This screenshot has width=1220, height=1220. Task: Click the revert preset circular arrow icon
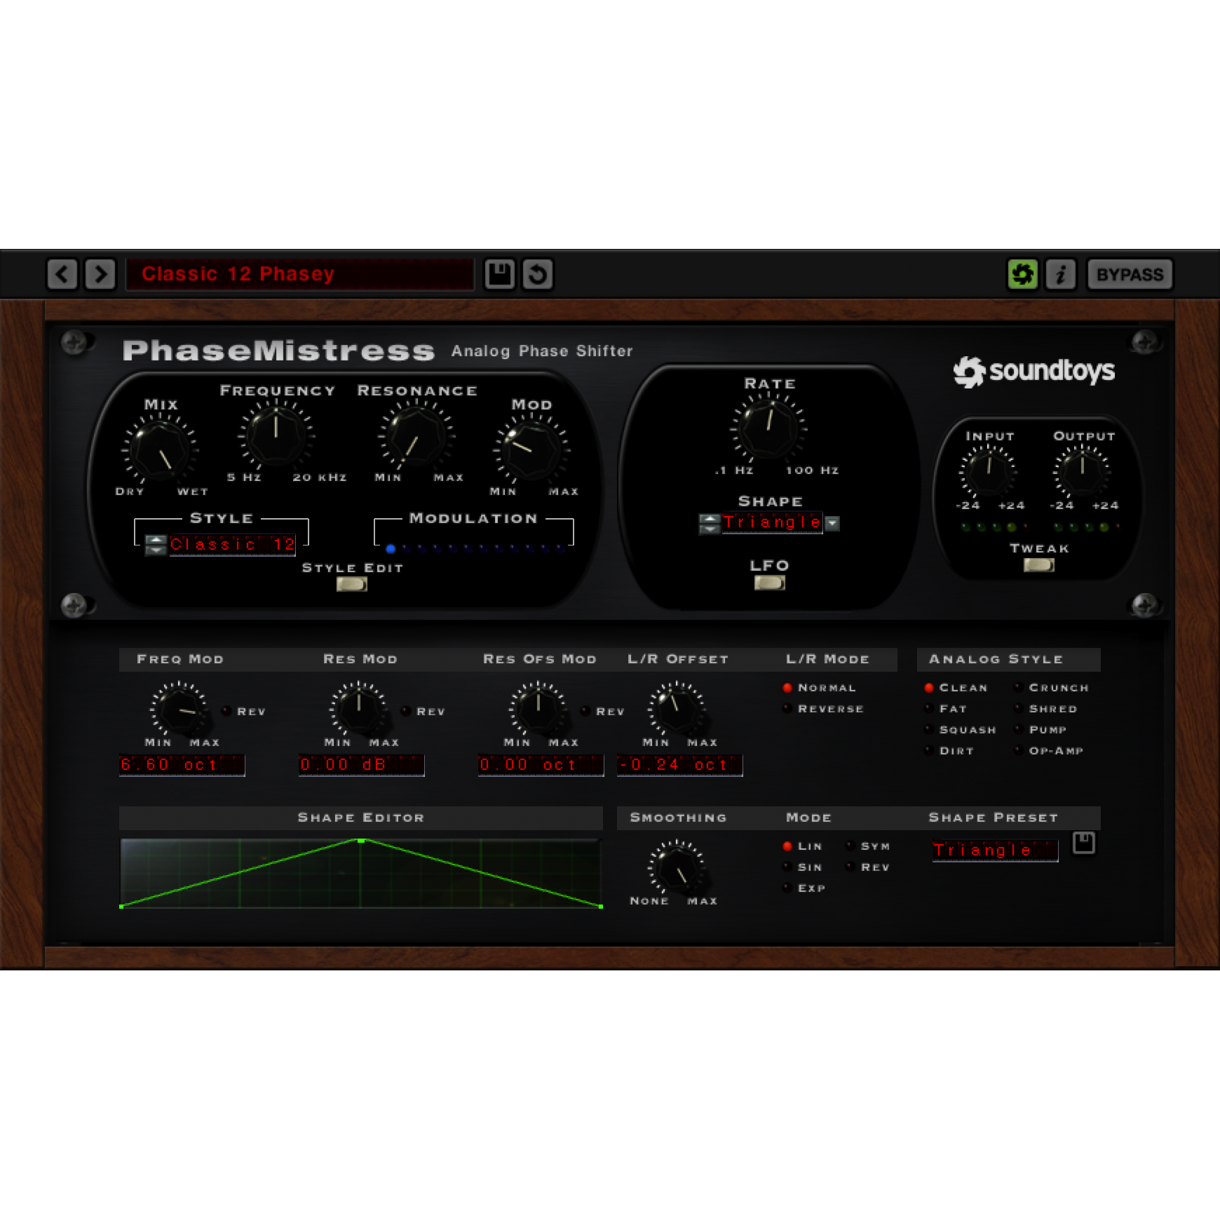pyautogui.click(x=538, y=274)
